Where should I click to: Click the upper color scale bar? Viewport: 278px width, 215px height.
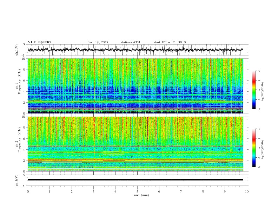pos(254,90)
